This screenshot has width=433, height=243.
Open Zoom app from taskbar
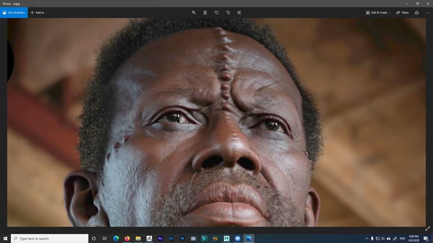[x=237, y=239]
